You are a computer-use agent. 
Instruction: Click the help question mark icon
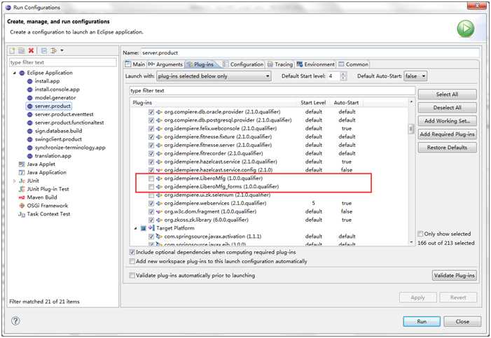(x=15, y=321)
